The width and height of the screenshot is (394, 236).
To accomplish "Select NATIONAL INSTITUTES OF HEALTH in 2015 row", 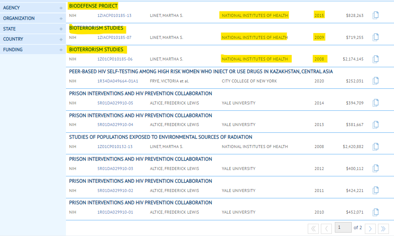I will point(255,15).
